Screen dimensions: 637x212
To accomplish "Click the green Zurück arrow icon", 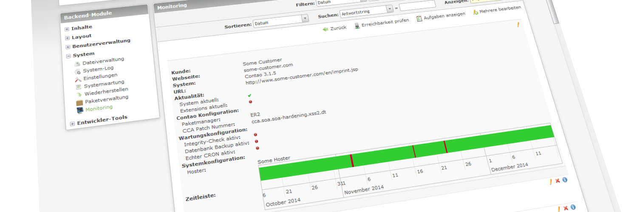I will click(x=326, y=29).
